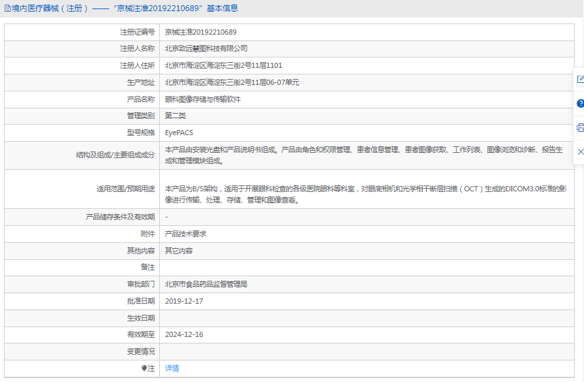Click registration number 京械注准20192210689 value

(x=200, y=32)
